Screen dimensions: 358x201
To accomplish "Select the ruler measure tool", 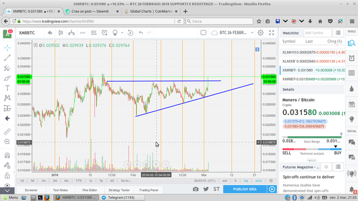I will tap(7, 132).
